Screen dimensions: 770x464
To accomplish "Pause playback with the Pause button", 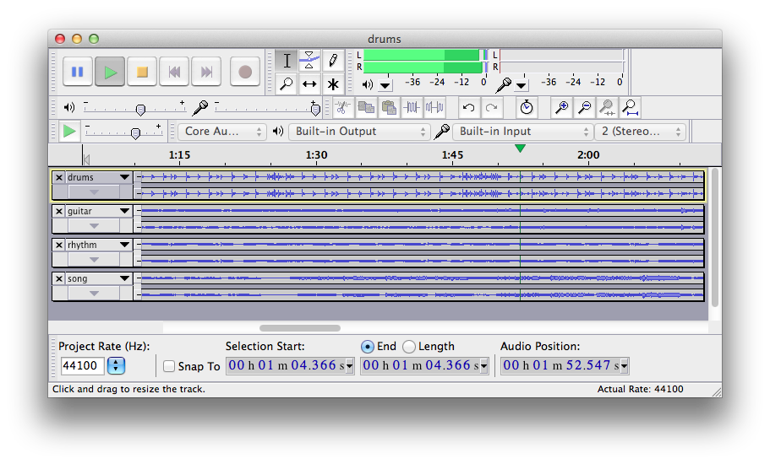I will coord(78,72).
